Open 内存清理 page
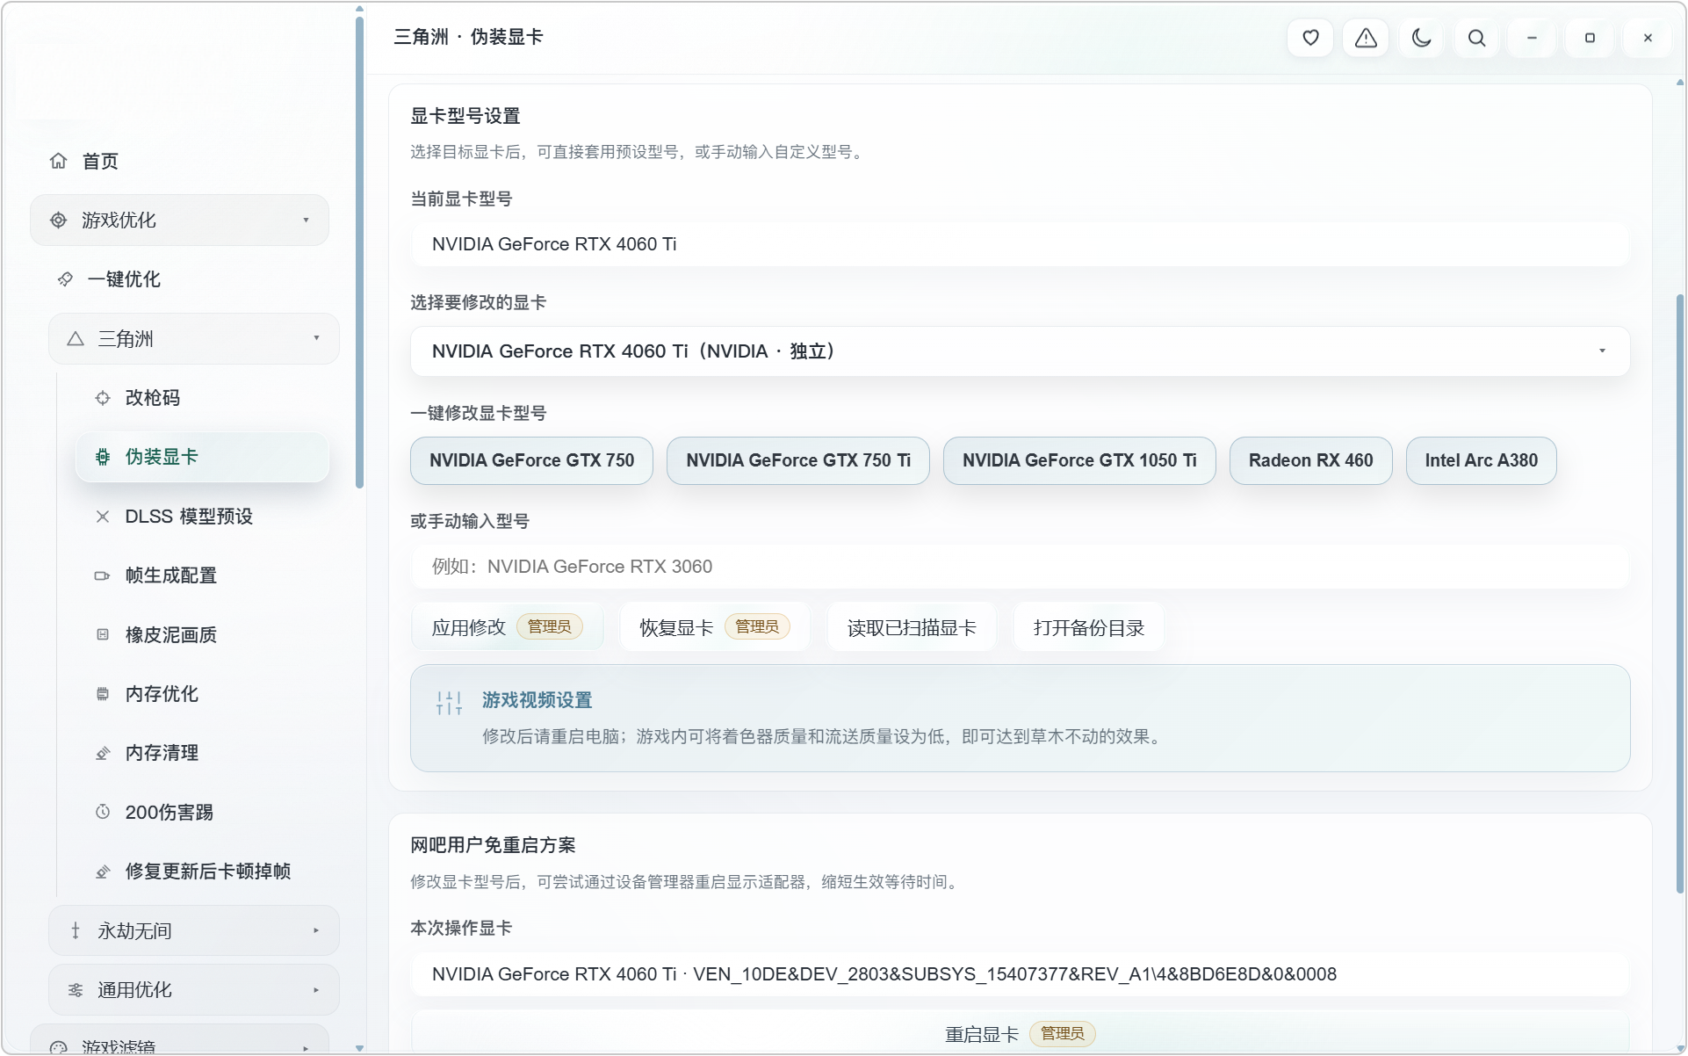 click(x=162, y=753)
